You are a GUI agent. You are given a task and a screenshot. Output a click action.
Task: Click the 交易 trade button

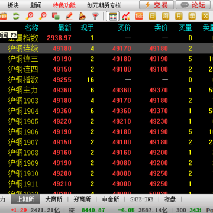tap(157, 5)
